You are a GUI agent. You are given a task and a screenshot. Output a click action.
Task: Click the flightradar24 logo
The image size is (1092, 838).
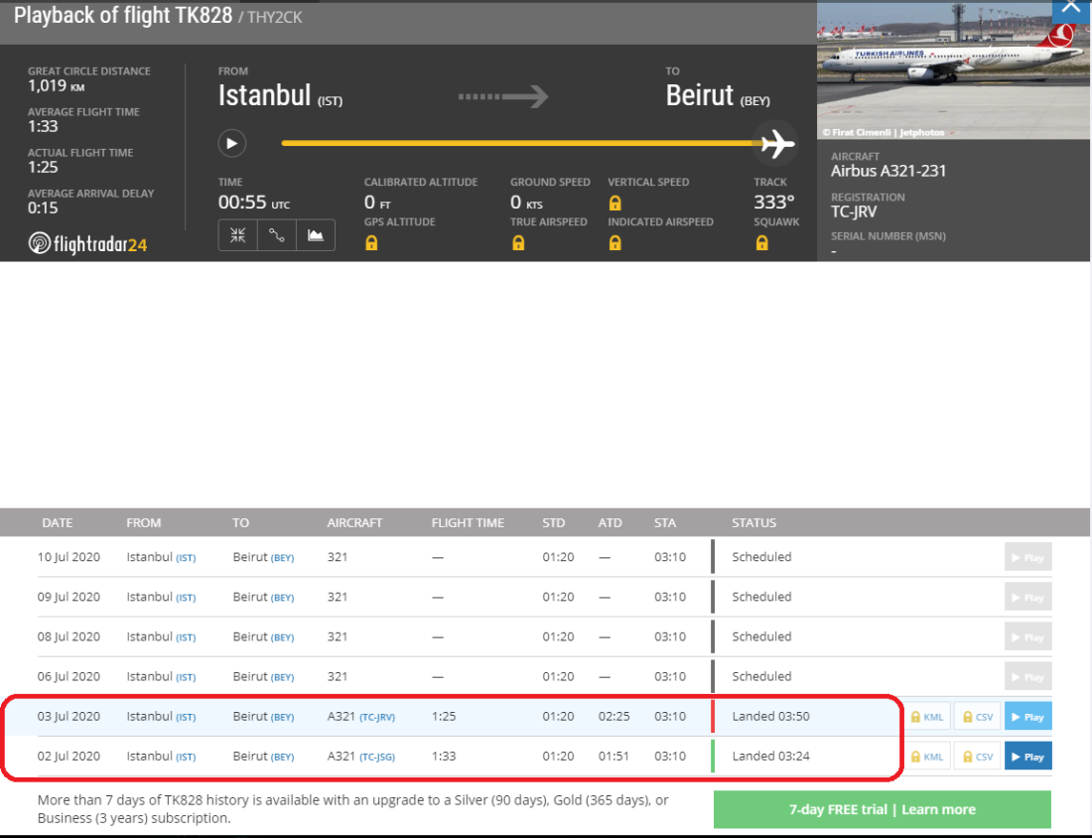tap(87, 243)
